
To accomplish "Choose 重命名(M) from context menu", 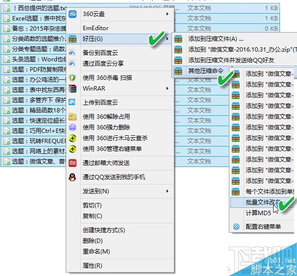I will 96,252.
